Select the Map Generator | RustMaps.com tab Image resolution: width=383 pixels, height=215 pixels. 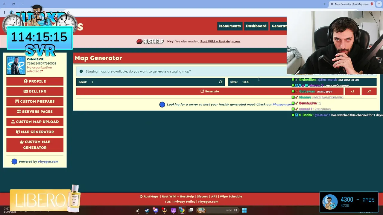[351, 4]
